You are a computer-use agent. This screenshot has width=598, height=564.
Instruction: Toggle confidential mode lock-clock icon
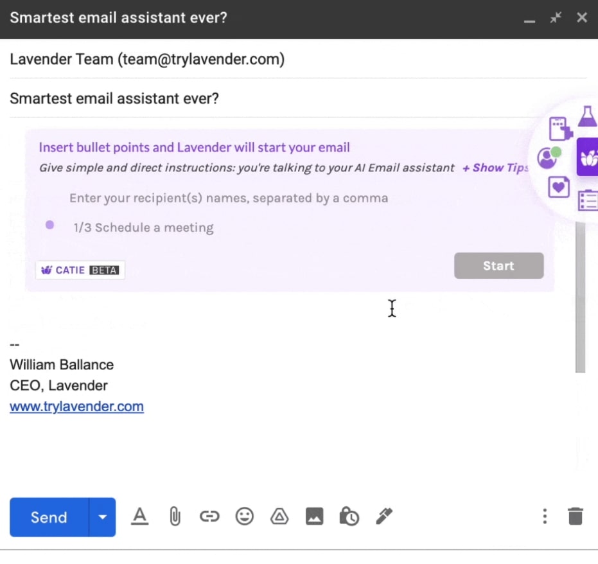pyautogui.click(x=349, y=516)
